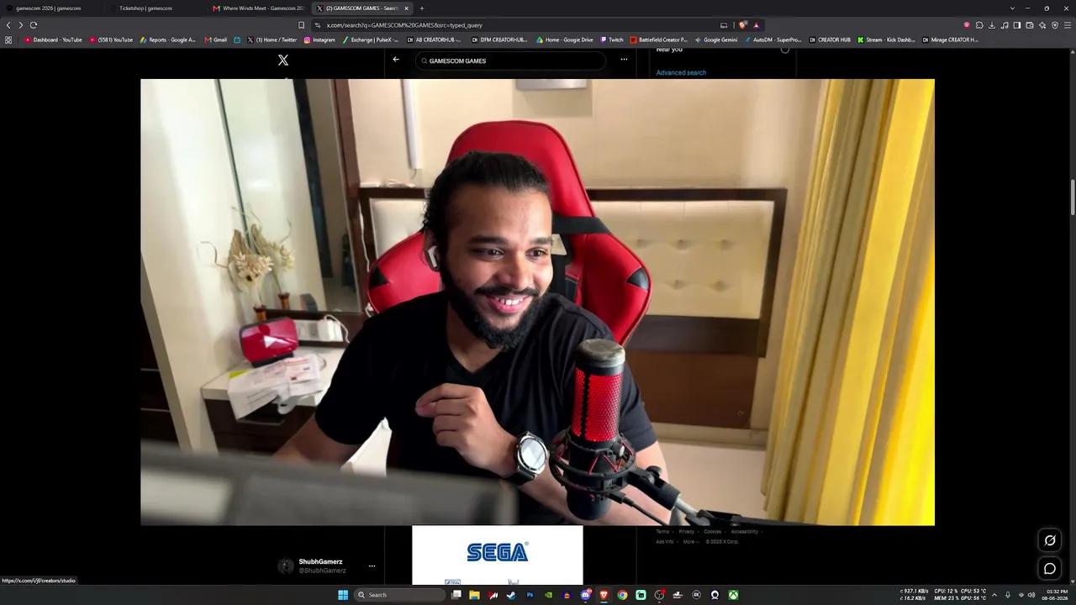Open the three-dot search options menu
The width and height of the screenshot is (1076, 605).
(x=624, y=60)
